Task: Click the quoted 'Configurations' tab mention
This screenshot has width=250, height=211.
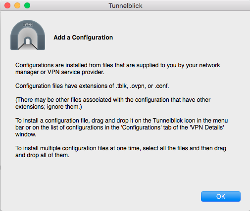Action: (142, 127)
